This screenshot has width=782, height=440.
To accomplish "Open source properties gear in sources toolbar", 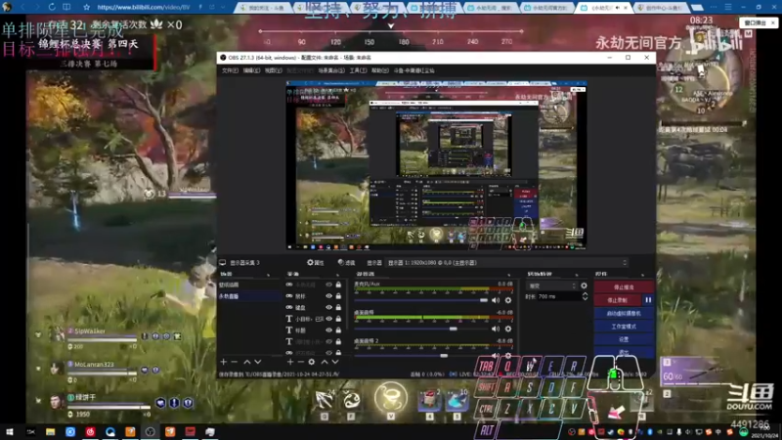I will (312, 362).
